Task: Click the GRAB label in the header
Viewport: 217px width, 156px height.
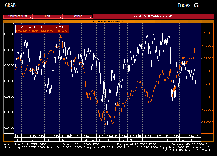Action: click(11, 5)
